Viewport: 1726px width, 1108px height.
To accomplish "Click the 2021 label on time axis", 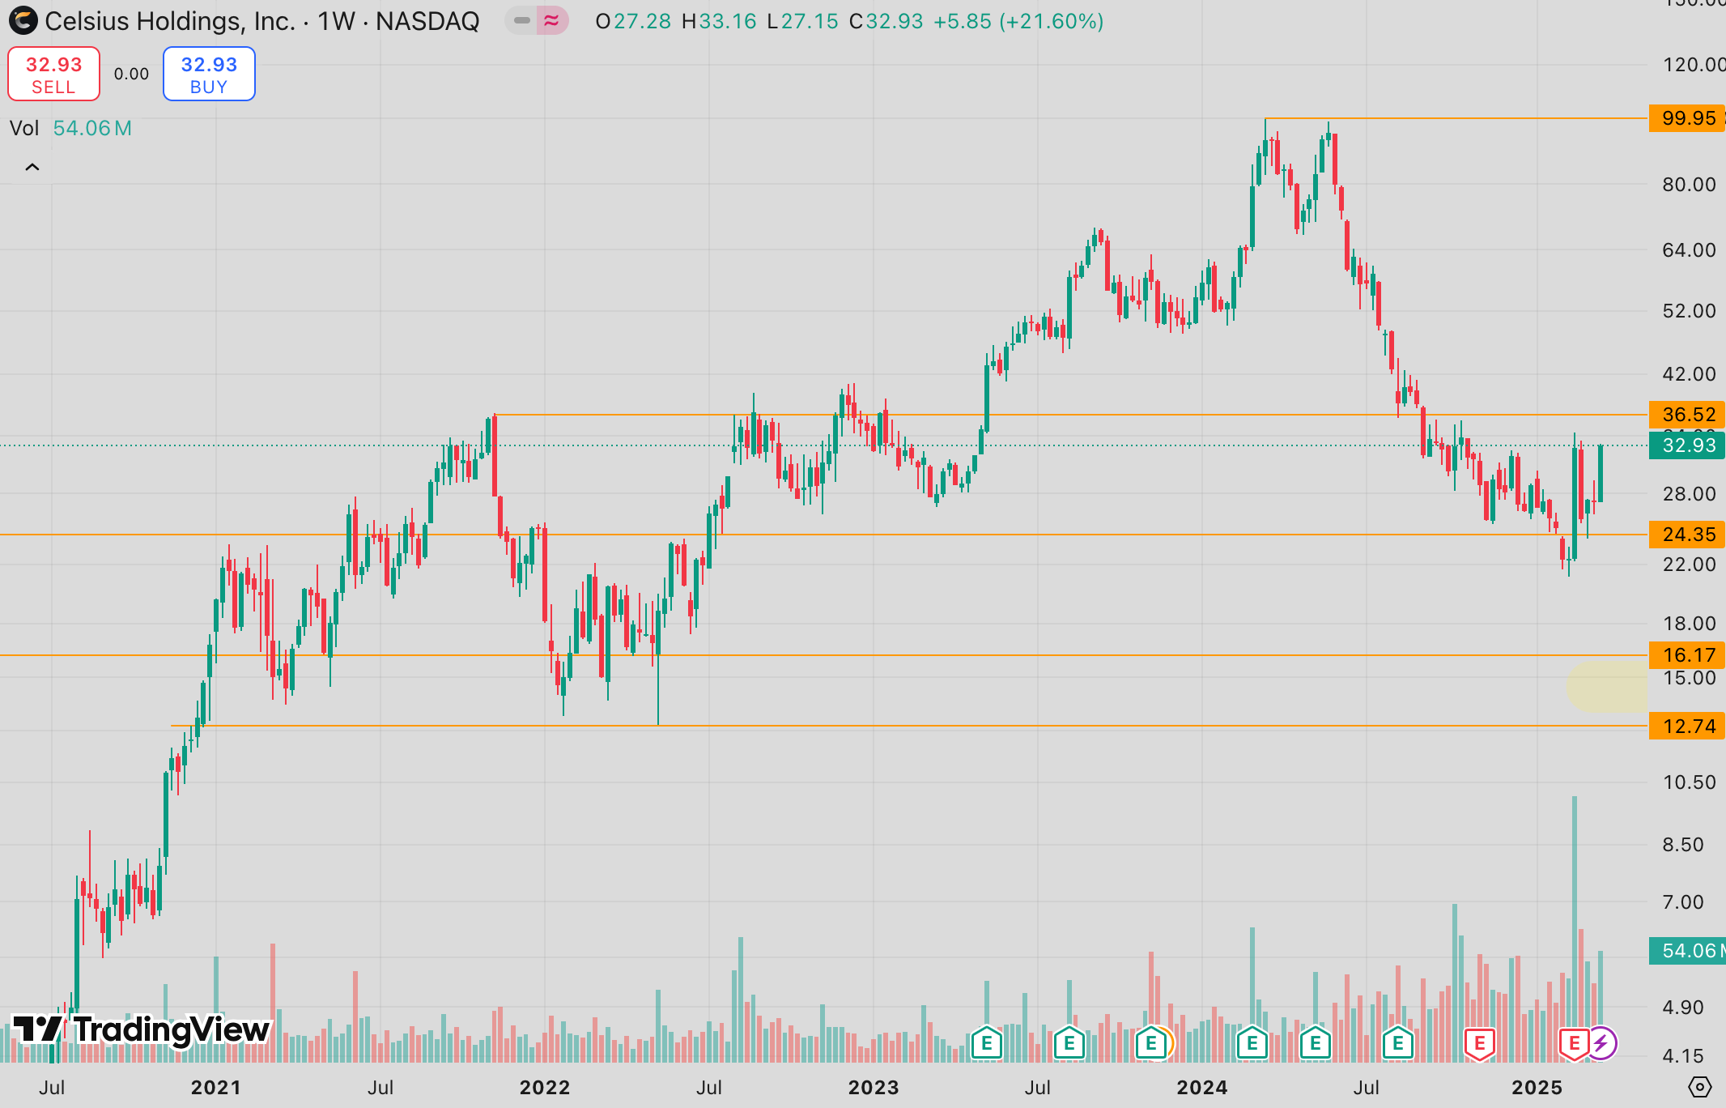I will pyautogui.click(x=215, y=1088).
